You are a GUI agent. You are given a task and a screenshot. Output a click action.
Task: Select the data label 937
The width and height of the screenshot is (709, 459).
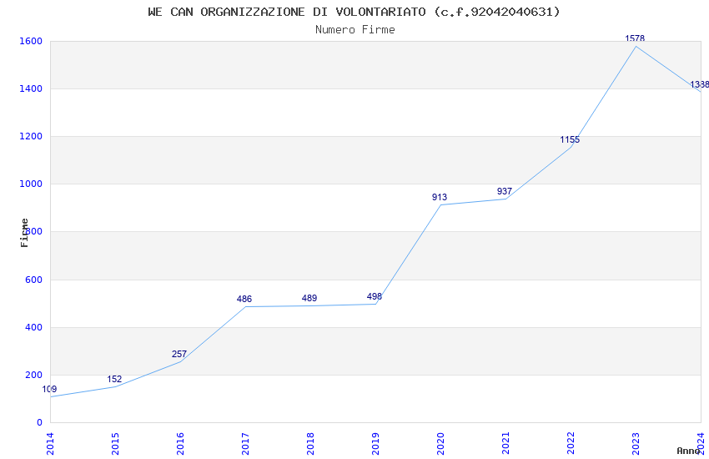[504, 191]
